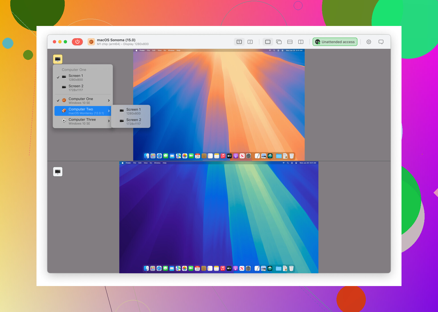438x312 pixels.
Task: Switch to display 2 in toolbar
Action: [250, 42]
